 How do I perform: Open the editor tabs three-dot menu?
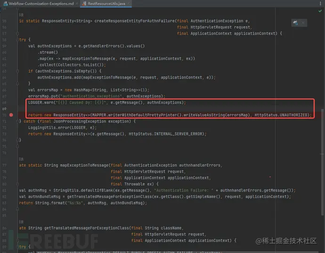pos(320,3)
